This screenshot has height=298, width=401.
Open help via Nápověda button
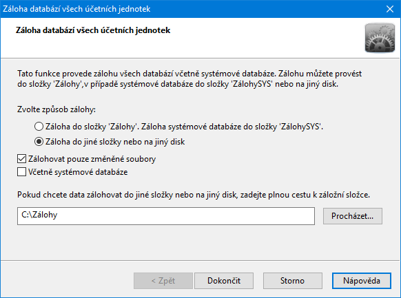click(x=362, y=281)
